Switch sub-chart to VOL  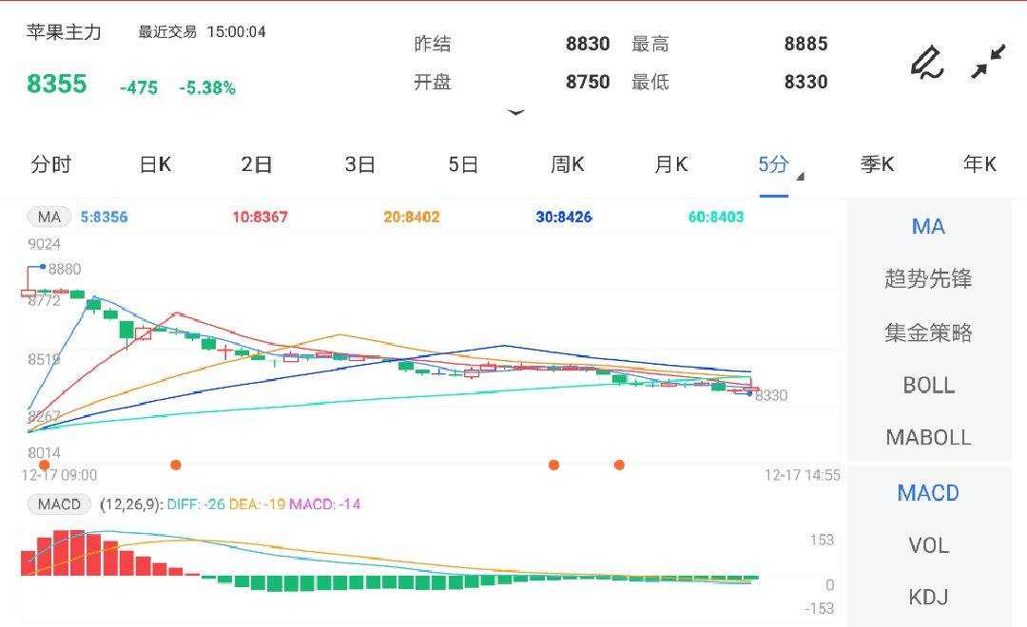928,545
